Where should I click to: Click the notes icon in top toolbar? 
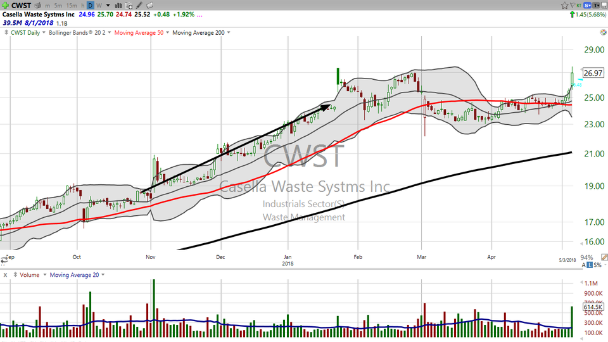click(149, 6)
